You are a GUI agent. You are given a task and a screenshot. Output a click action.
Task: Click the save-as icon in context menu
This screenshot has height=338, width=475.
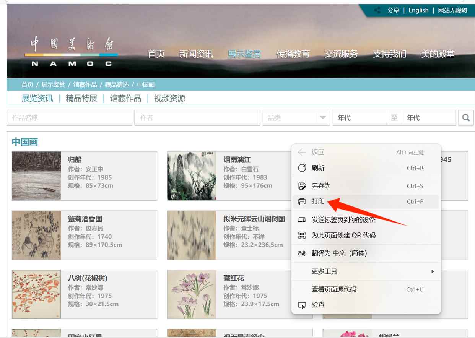tap(302, 186)
